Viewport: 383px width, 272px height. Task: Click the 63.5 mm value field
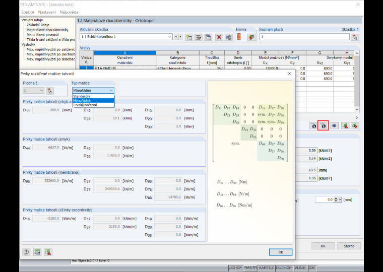click(x=306, y=170)
